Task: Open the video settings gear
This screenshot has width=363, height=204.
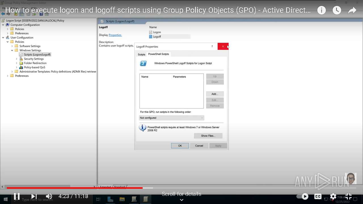Action: coord(333,196)
